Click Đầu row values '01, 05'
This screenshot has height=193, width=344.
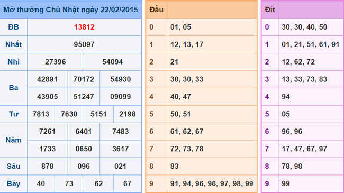point(180,27)
